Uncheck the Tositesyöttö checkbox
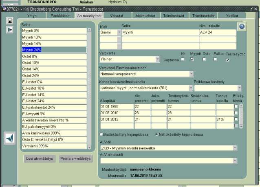This screenshot has height=187, width=260. [x=228, y=60]
